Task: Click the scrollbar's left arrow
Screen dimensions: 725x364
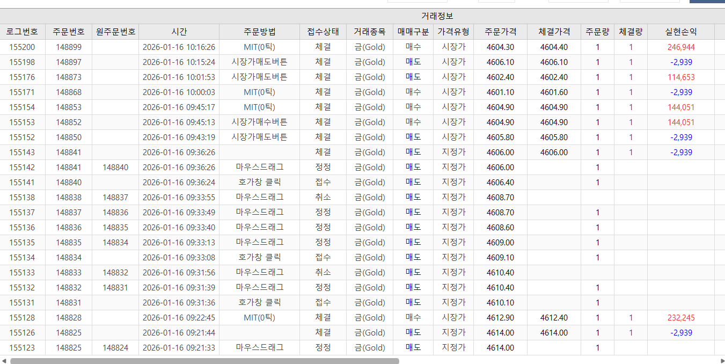Action: [x=4, y=360]
